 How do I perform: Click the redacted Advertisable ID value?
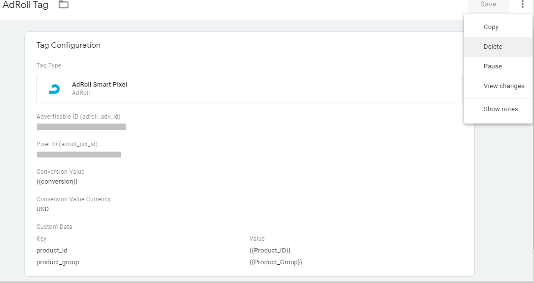(x=81, y=127)
